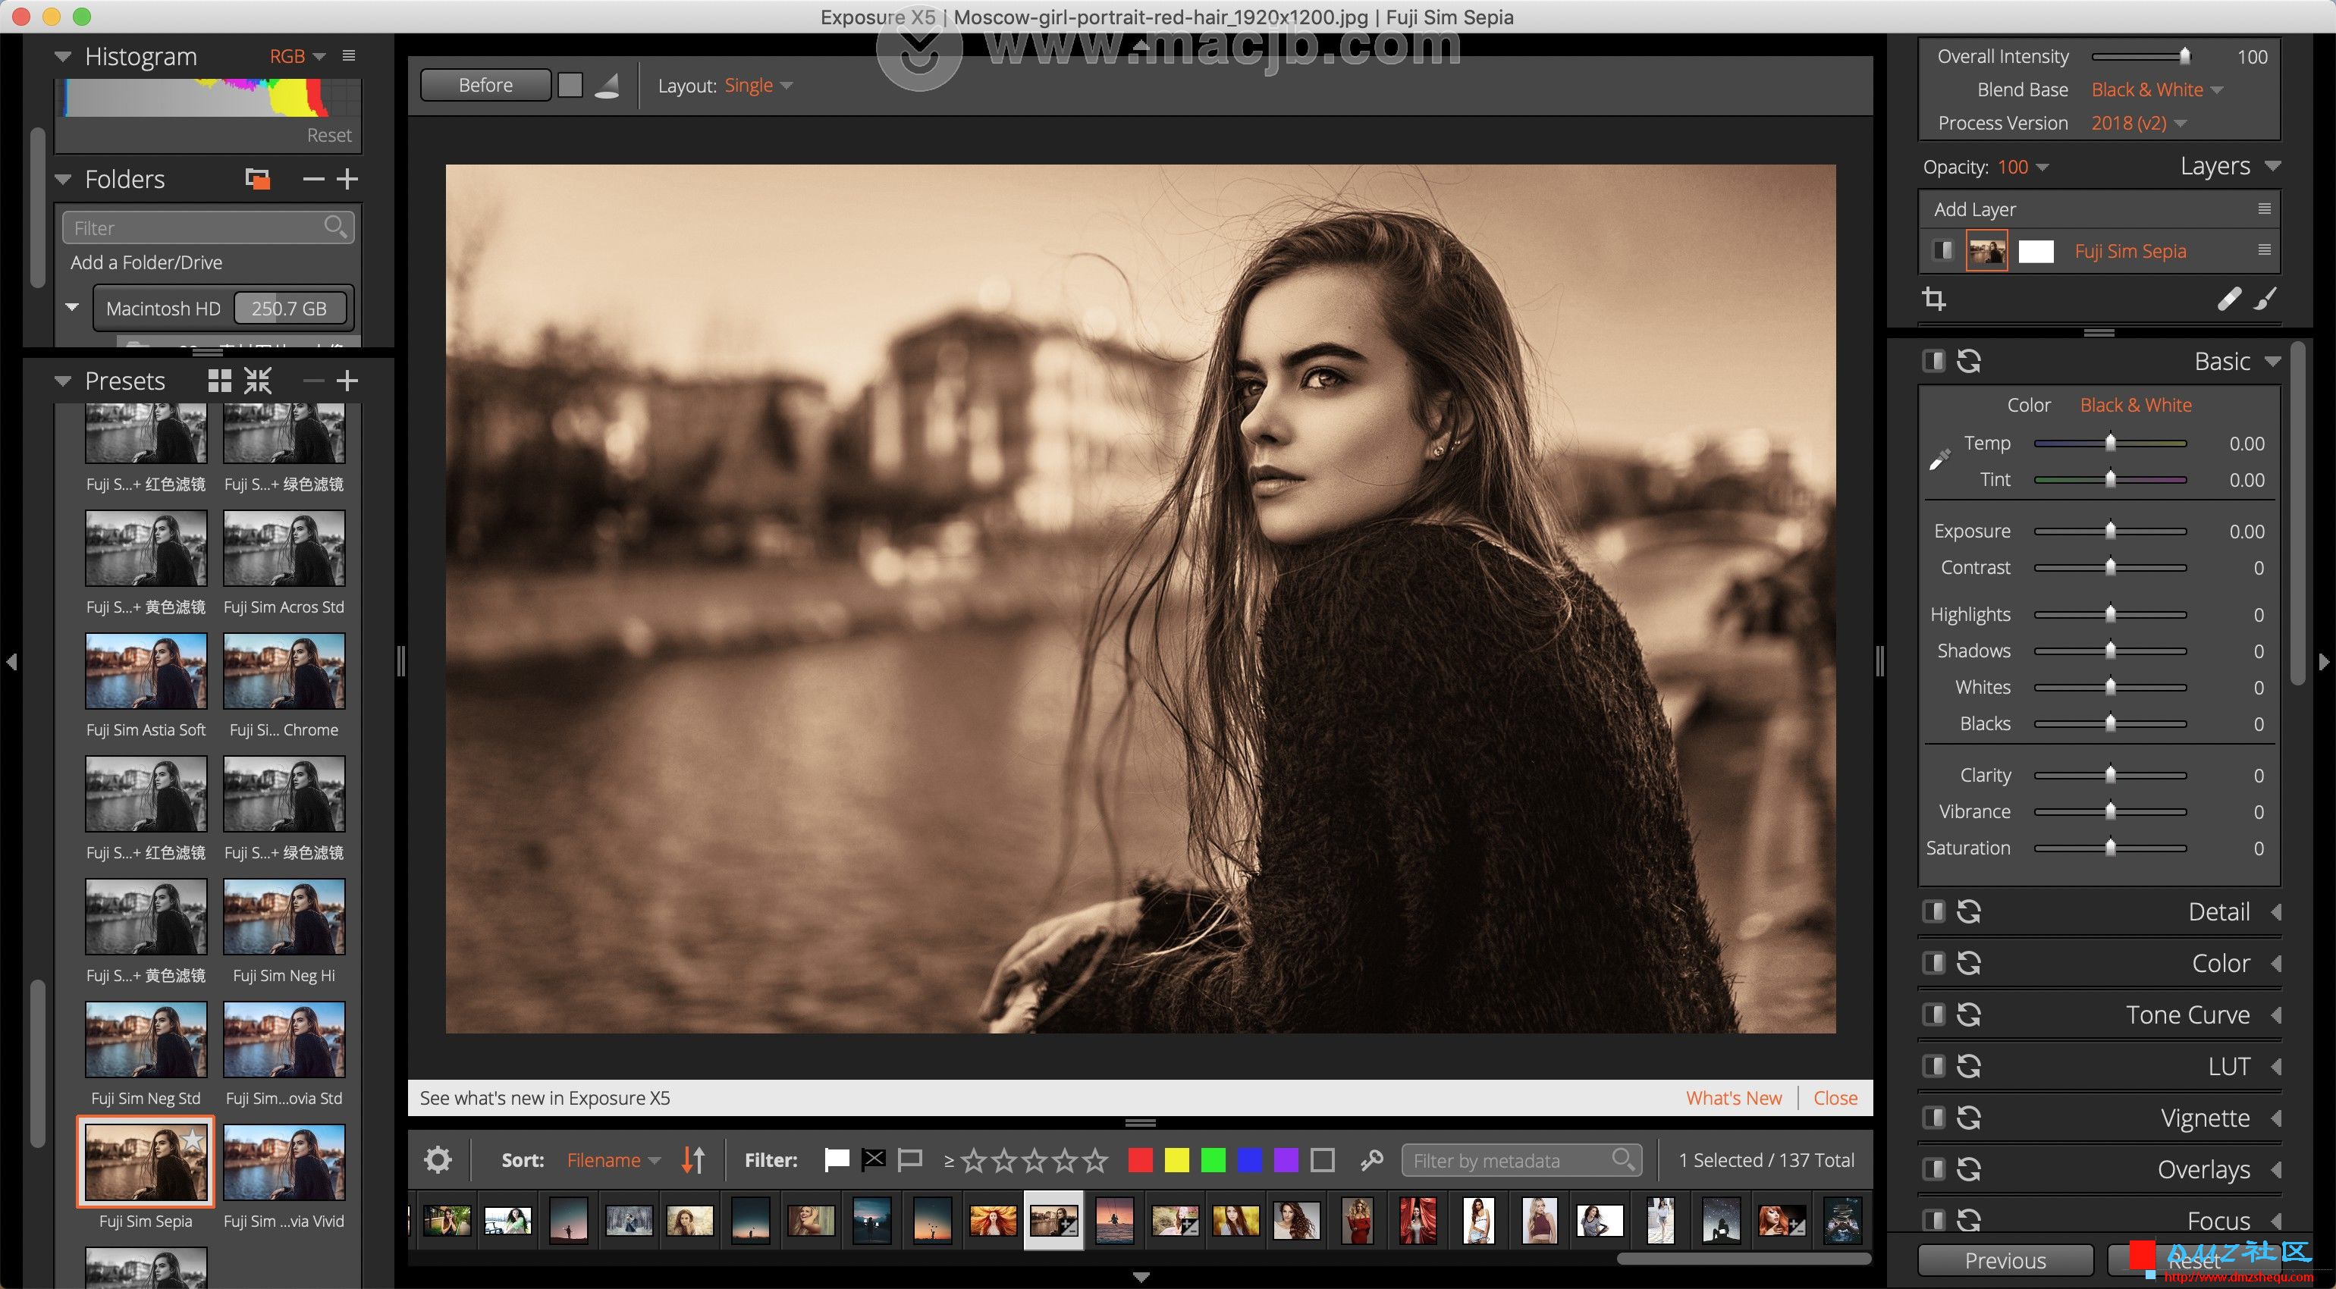Reset the histogram adjustments
Screen dimensions: 2336x1289
pos(329,135)
